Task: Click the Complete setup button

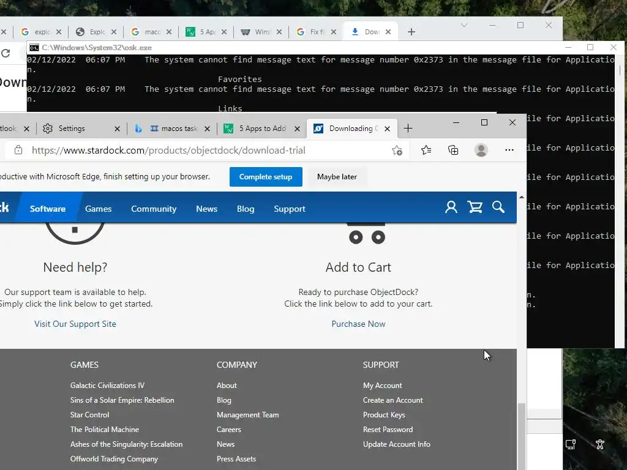Action: click(x=266, y=177)
